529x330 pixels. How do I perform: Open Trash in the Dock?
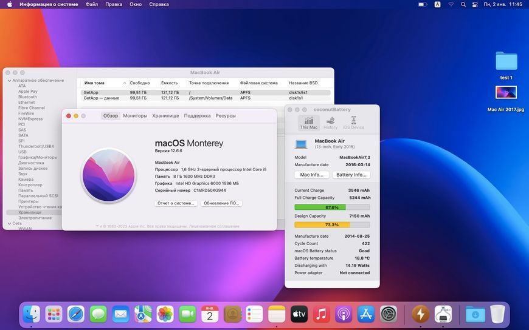tap(497, 314)
